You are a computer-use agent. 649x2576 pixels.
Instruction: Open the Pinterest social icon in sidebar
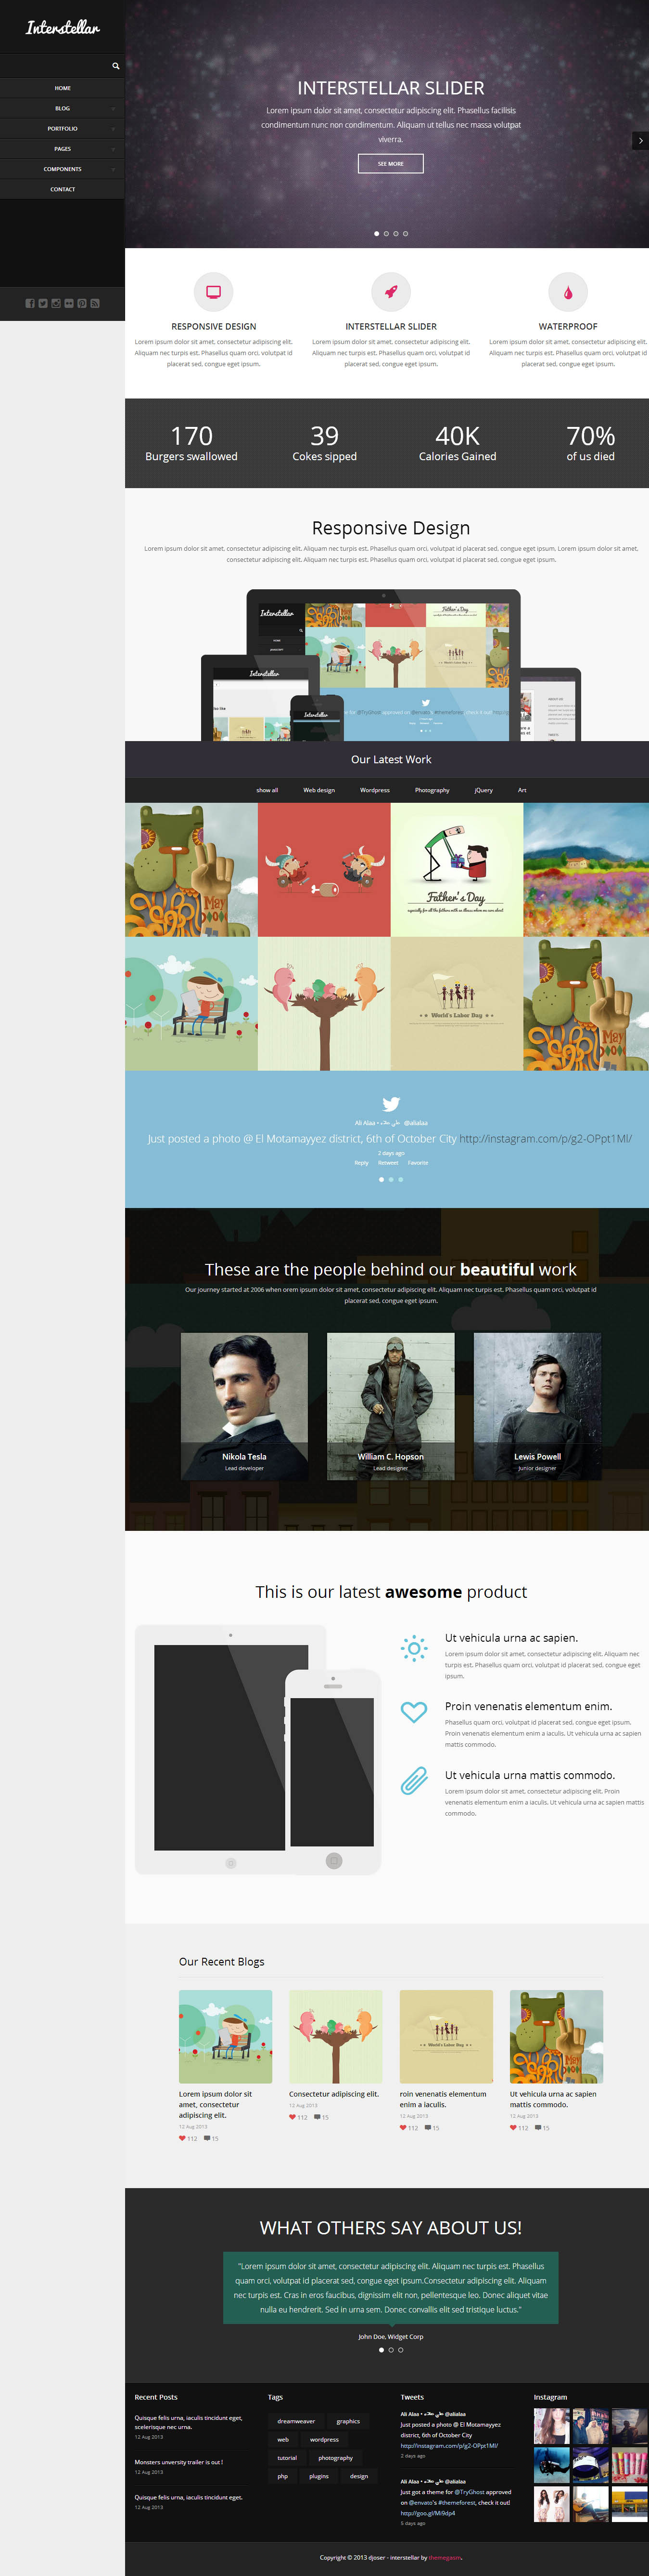(82, 303)
